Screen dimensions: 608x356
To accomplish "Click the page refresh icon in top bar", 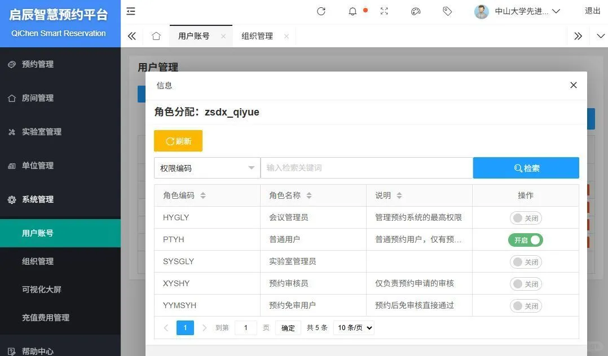I will (x=321, y=11).
